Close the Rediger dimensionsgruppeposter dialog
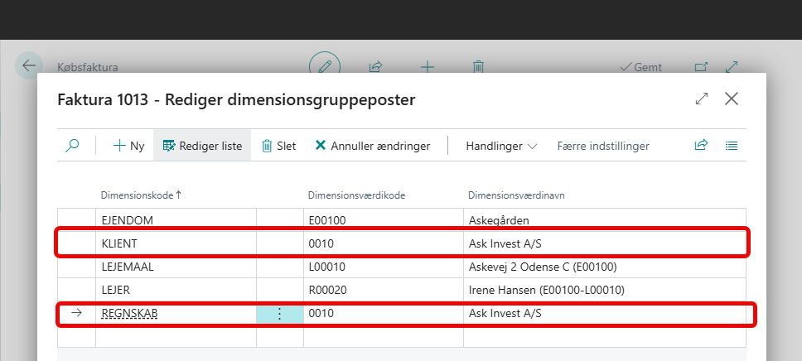The width and height of the screenshot is (802, 361). click(732, 99)
